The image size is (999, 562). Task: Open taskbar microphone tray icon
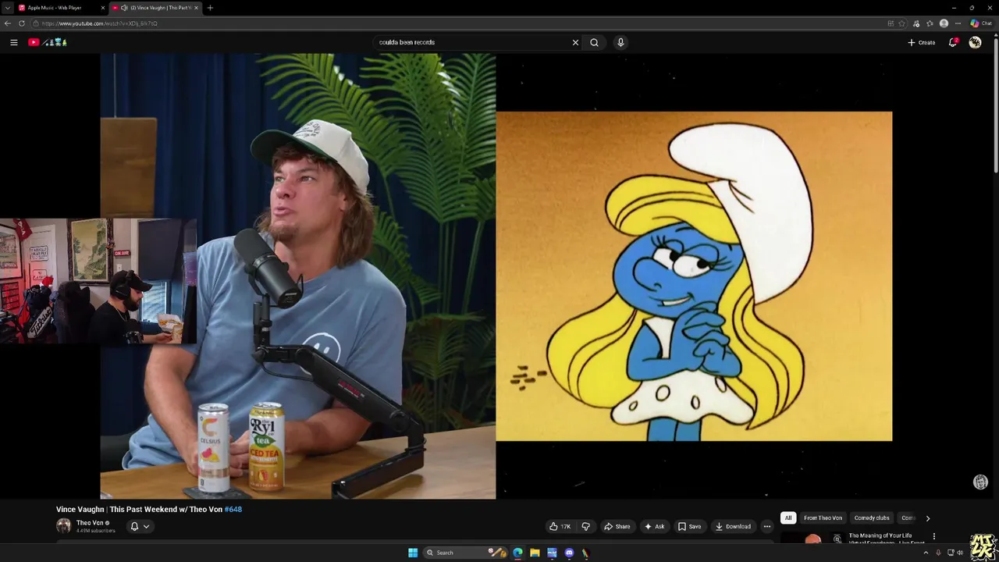pos(938,553)
